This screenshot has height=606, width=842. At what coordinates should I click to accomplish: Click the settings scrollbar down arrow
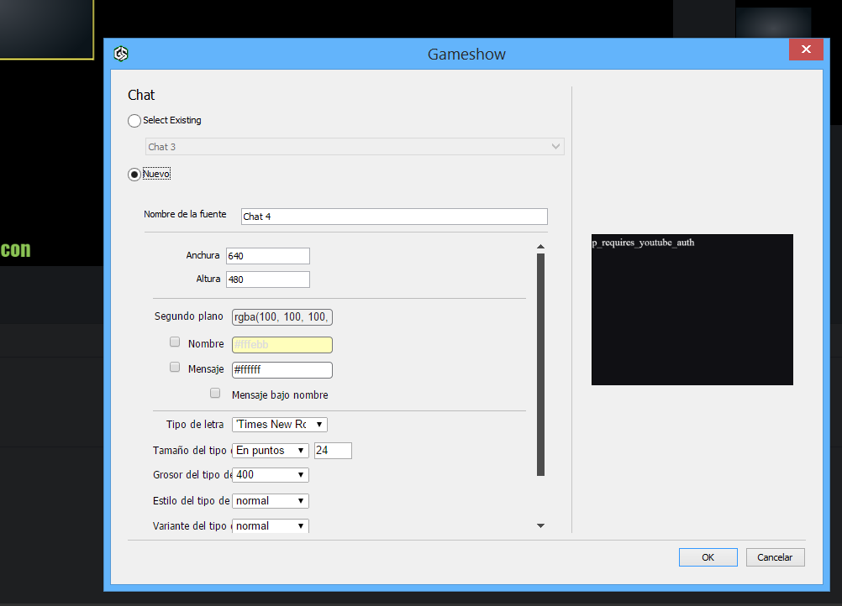541,525
